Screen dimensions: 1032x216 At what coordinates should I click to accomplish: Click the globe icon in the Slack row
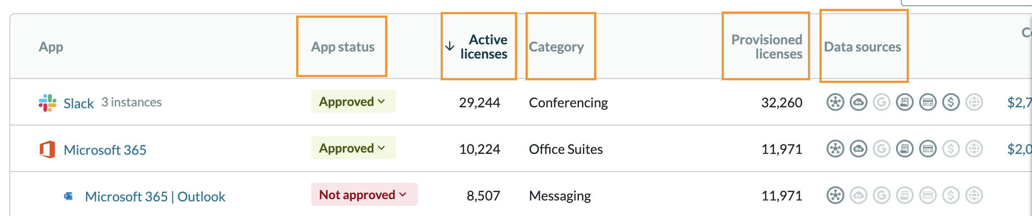[974, 102]
